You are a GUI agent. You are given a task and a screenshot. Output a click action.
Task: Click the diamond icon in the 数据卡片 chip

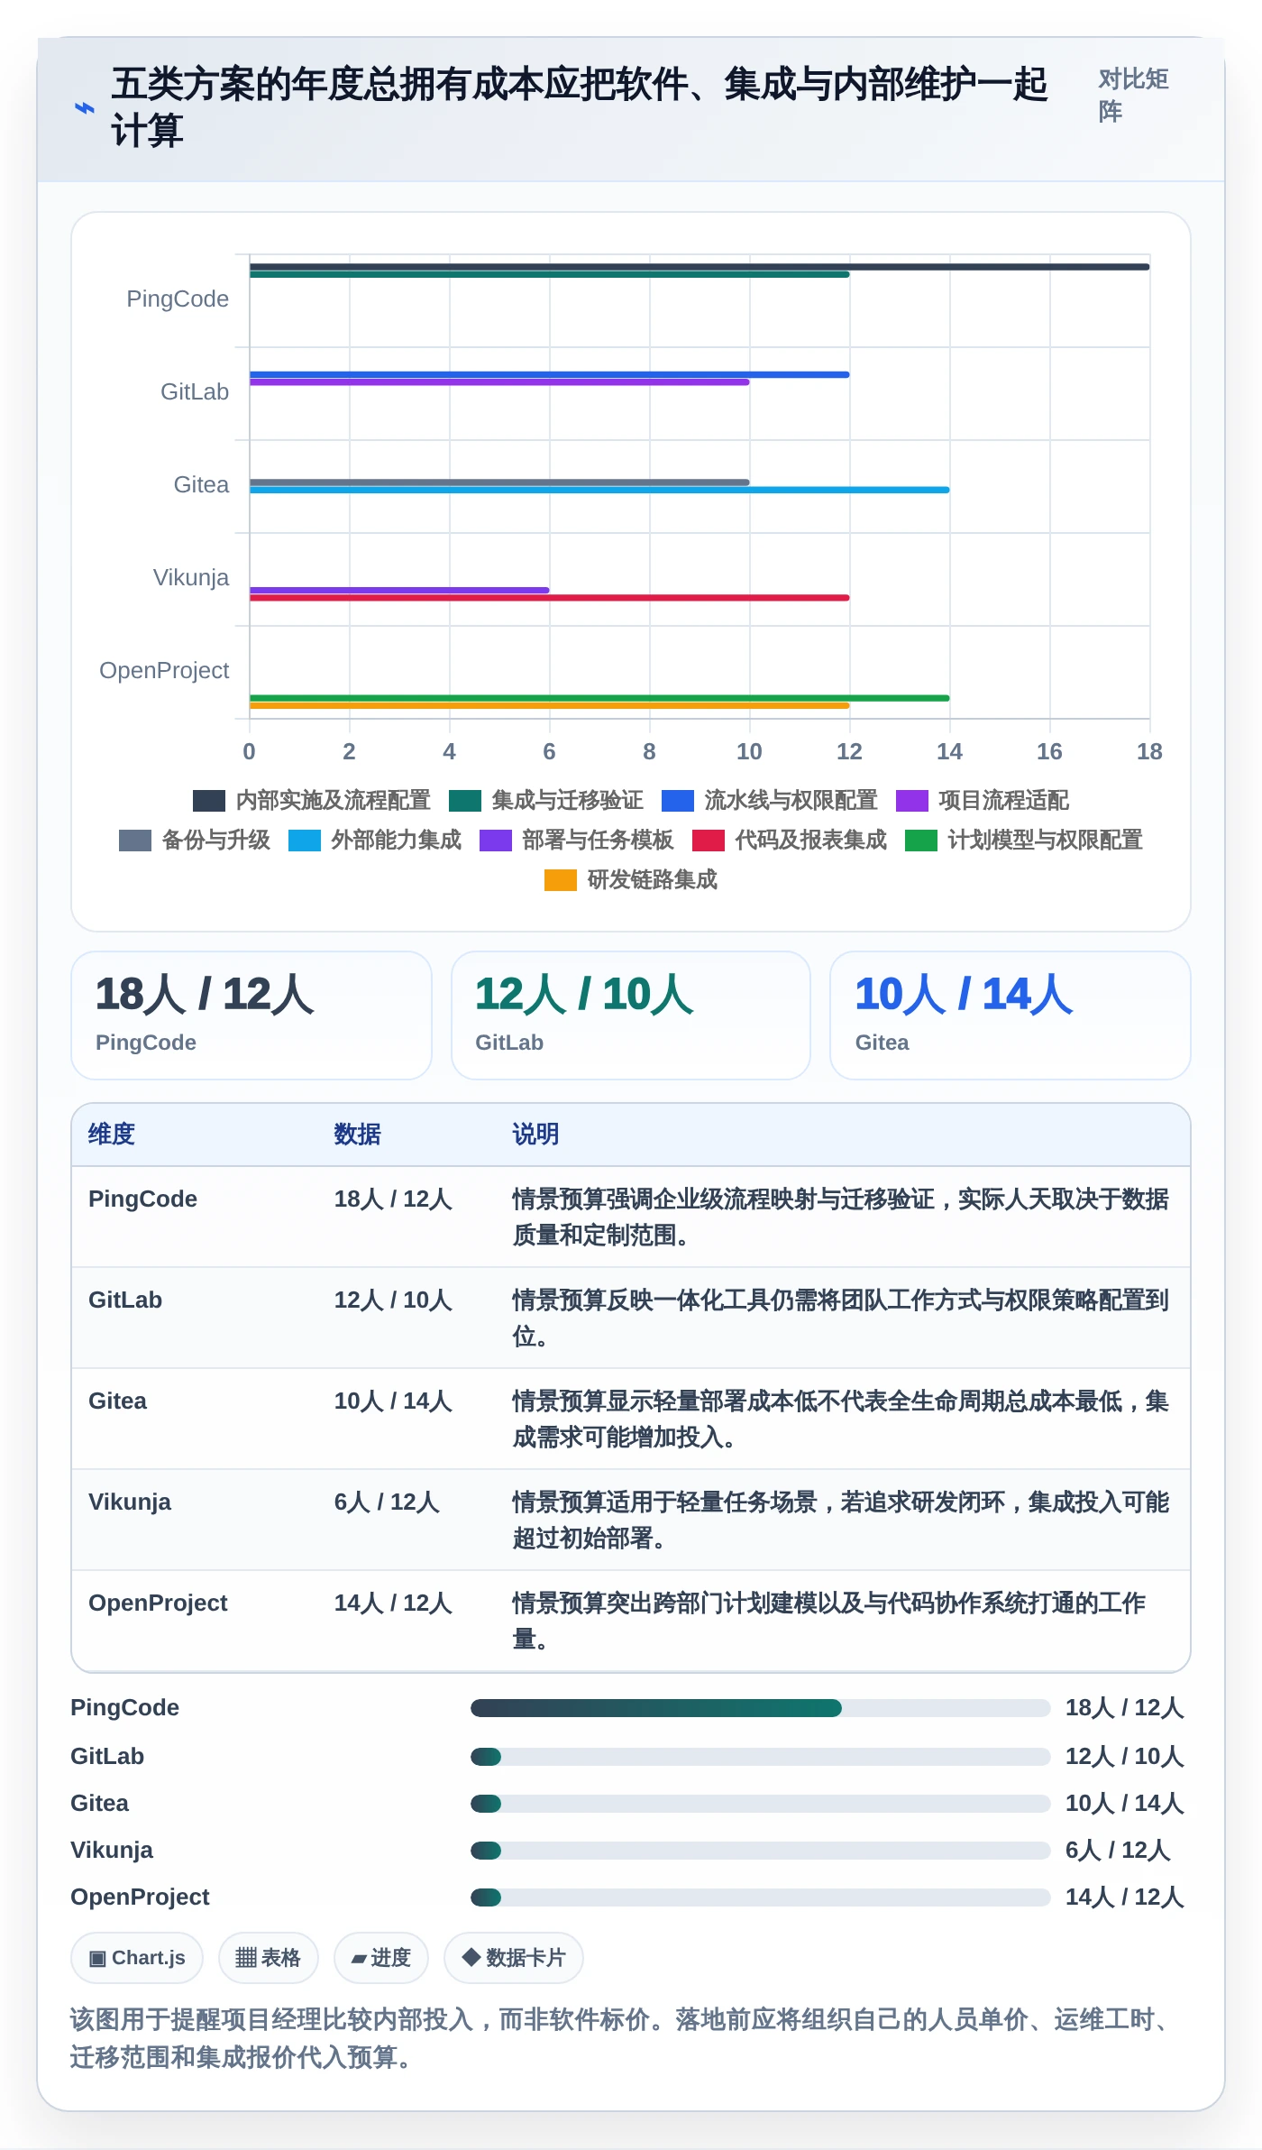pyautogui.click(x=471, y=1957)
